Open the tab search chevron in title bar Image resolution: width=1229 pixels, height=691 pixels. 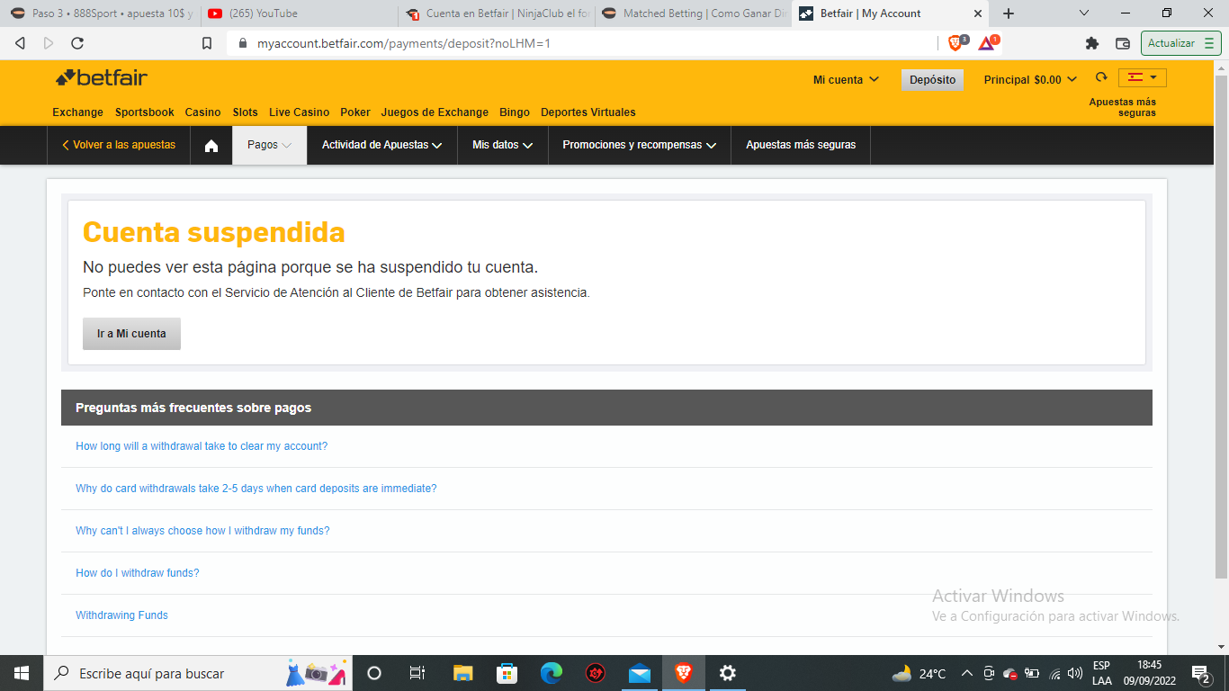tap(1084, 13)
